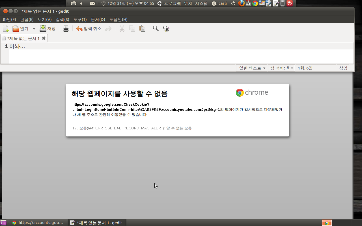Open the 편집(E) menu
Screen dimensions: 362x226
click(27, 19)
